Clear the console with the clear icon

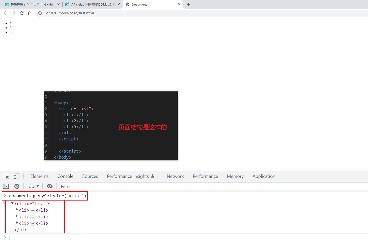tap(17, 186)
